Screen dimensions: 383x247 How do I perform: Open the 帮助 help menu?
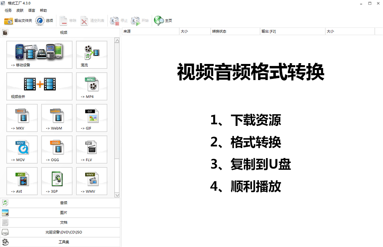[43, 10]
